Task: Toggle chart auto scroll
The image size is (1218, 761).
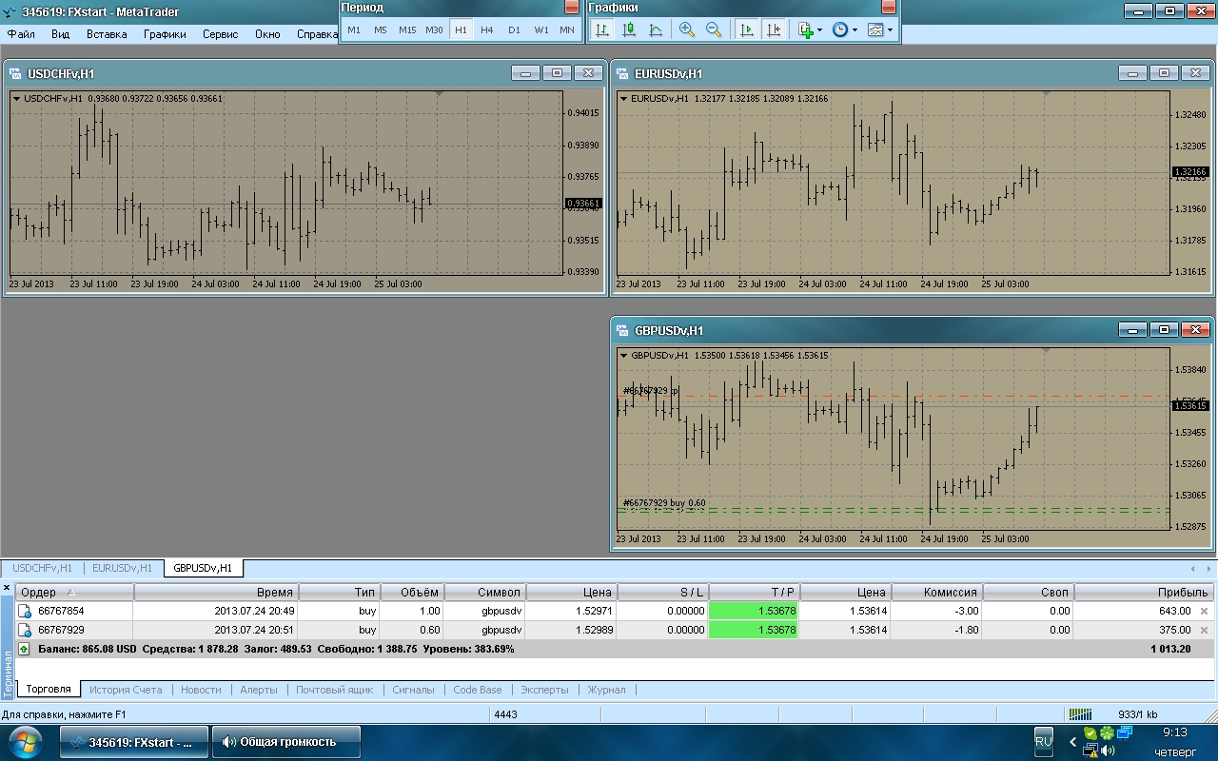Action: click(x=746, y=29)
